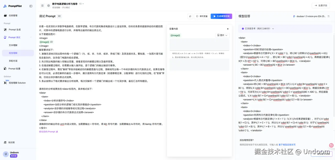335x160 pixels.
Task: Click the 优化你的 Prompt link
Action: pyautogui.click(x=48, y=132)
